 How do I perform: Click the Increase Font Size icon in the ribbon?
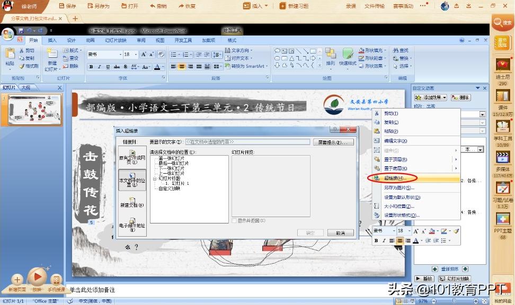(144, 55)
